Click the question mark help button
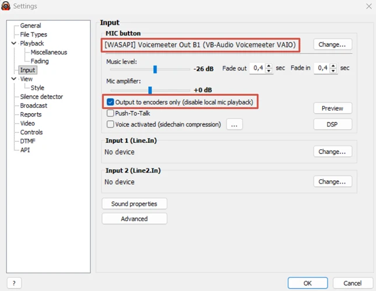The height and width of the screenshot is (291, 376). coord(13,283)
